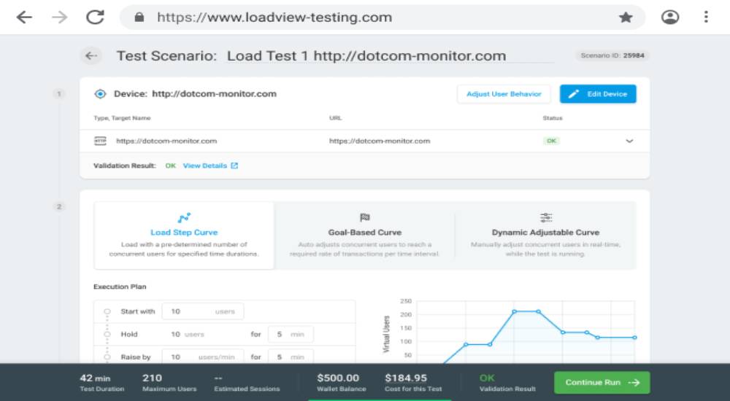Select the Load Step Curve tab
Viewport: 730px width, 401px height.
coord(184,235)
